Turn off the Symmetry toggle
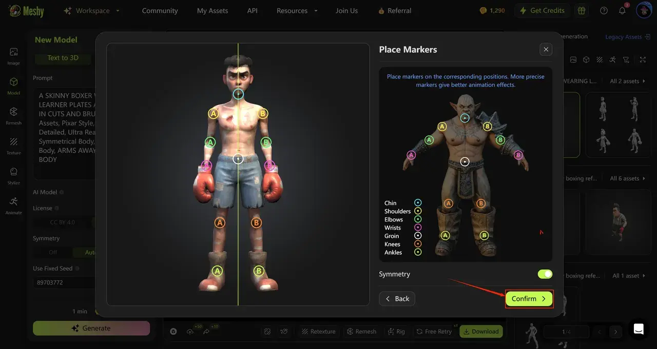This screenshot has width=657, height=349. click(545, 274)
